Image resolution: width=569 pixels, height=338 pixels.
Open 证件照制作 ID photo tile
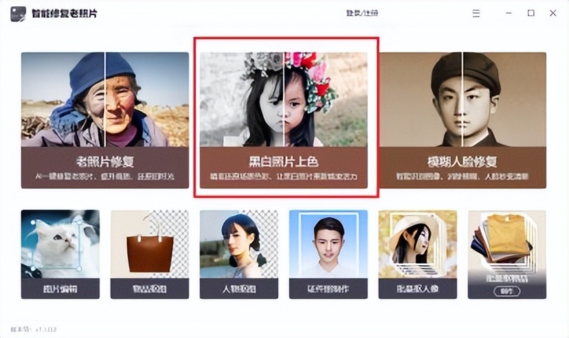point(328,254)
